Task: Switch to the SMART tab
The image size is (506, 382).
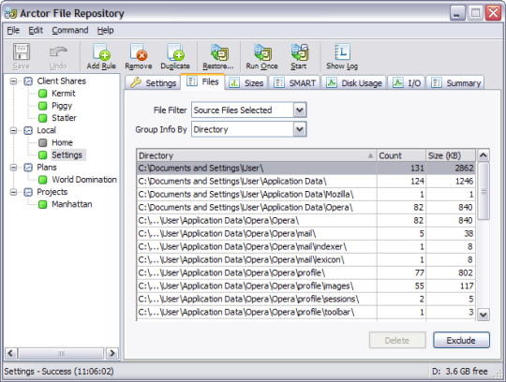Action: click(x=294, y=82)
